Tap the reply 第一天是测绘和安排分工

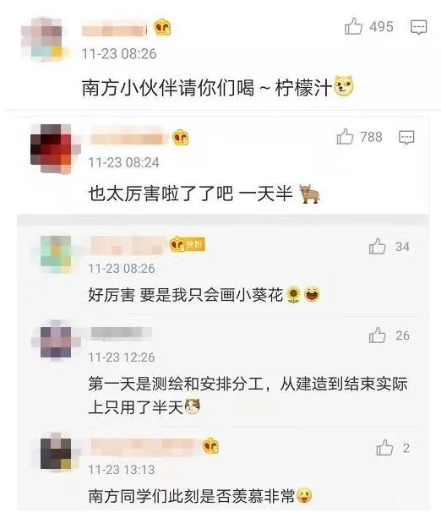coord(248,395)
